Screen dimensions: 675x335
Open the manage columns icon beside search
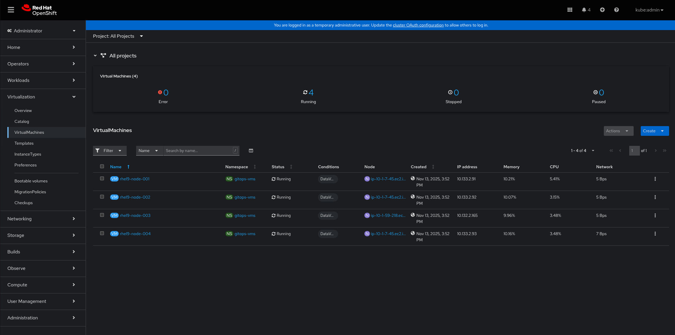pos(251,151)
